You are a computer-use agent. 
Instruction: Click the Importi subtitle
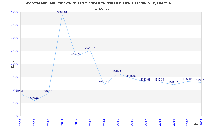tap(102, 9)
